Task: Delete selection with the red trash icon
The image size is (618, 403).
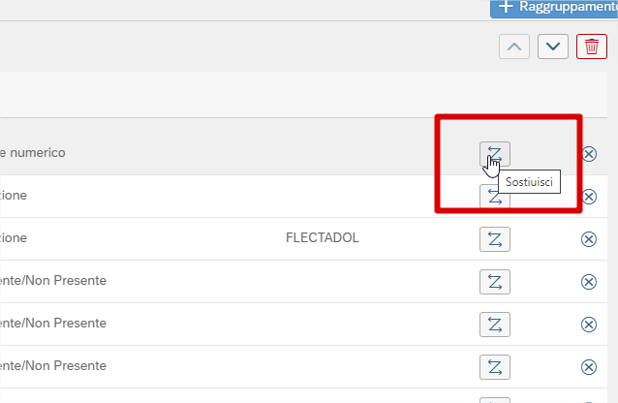Action: point(591,46)
